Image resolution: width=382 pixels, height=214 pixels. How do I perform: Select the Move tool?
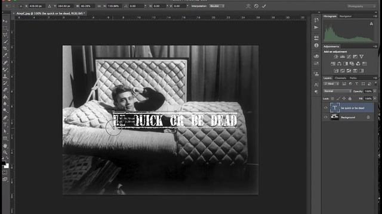[5, 21]
